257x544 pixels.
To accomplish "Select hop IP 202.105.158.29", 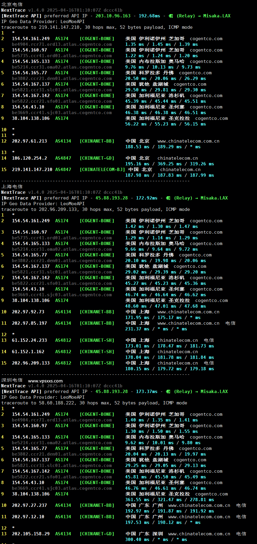I will [x=31, y=534].
